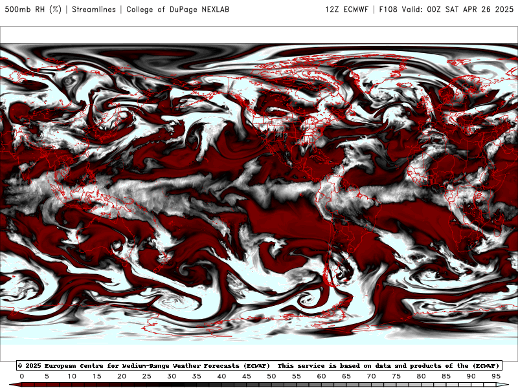Click the "85" label on the RH scale
Image resolution: width=518 pixels, height=388 pixels.
(x=446, y=376)
